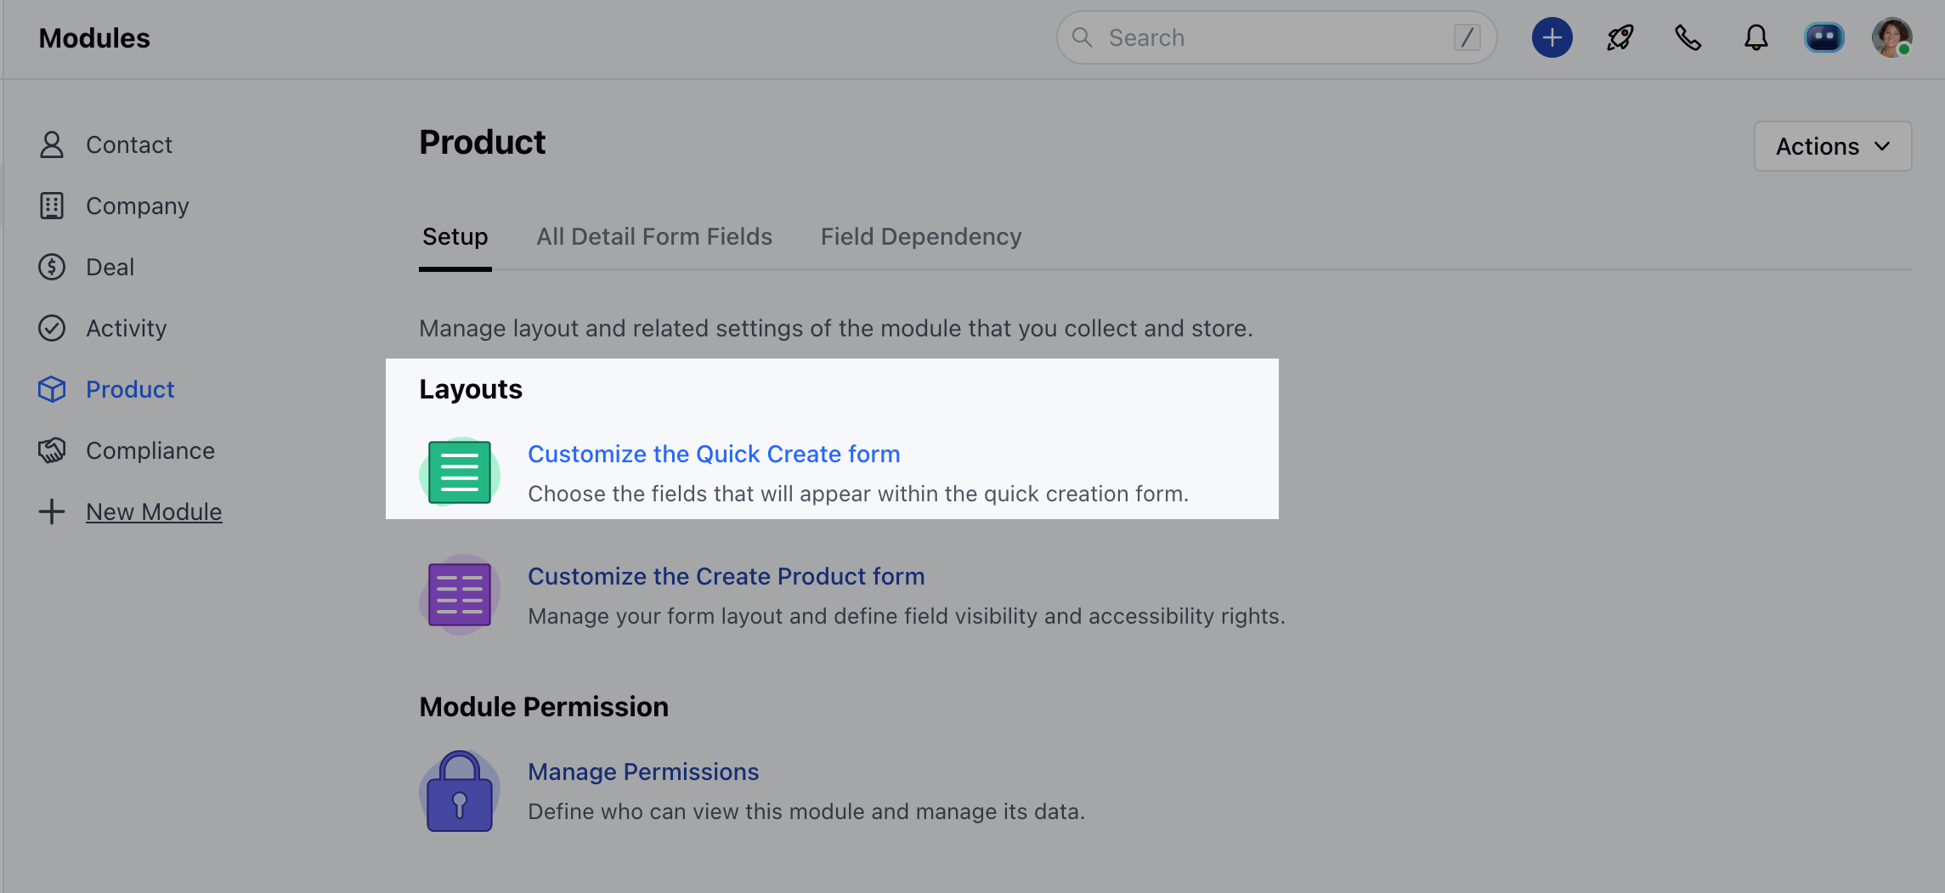Expand the search bar shortcut area
1945x893 pixels.
pos(1467,37)
